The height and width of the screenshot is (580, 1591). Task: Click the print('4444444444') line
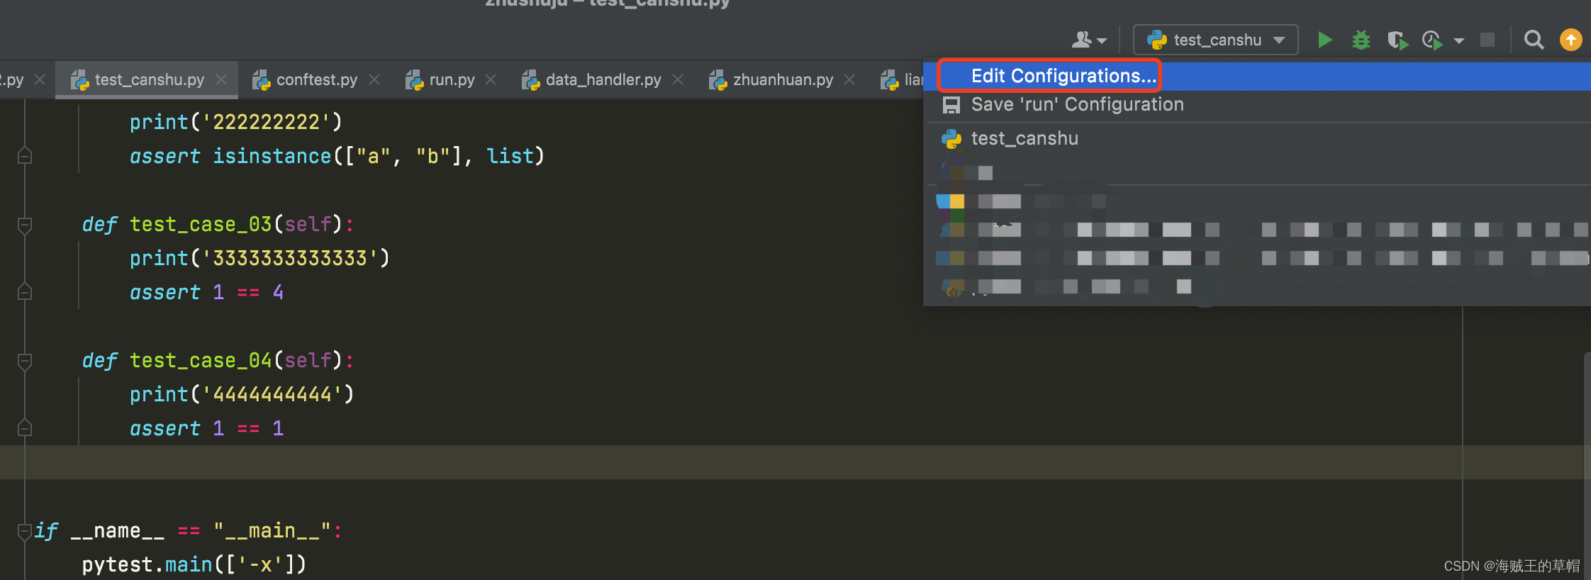click(x=242, y=394)
